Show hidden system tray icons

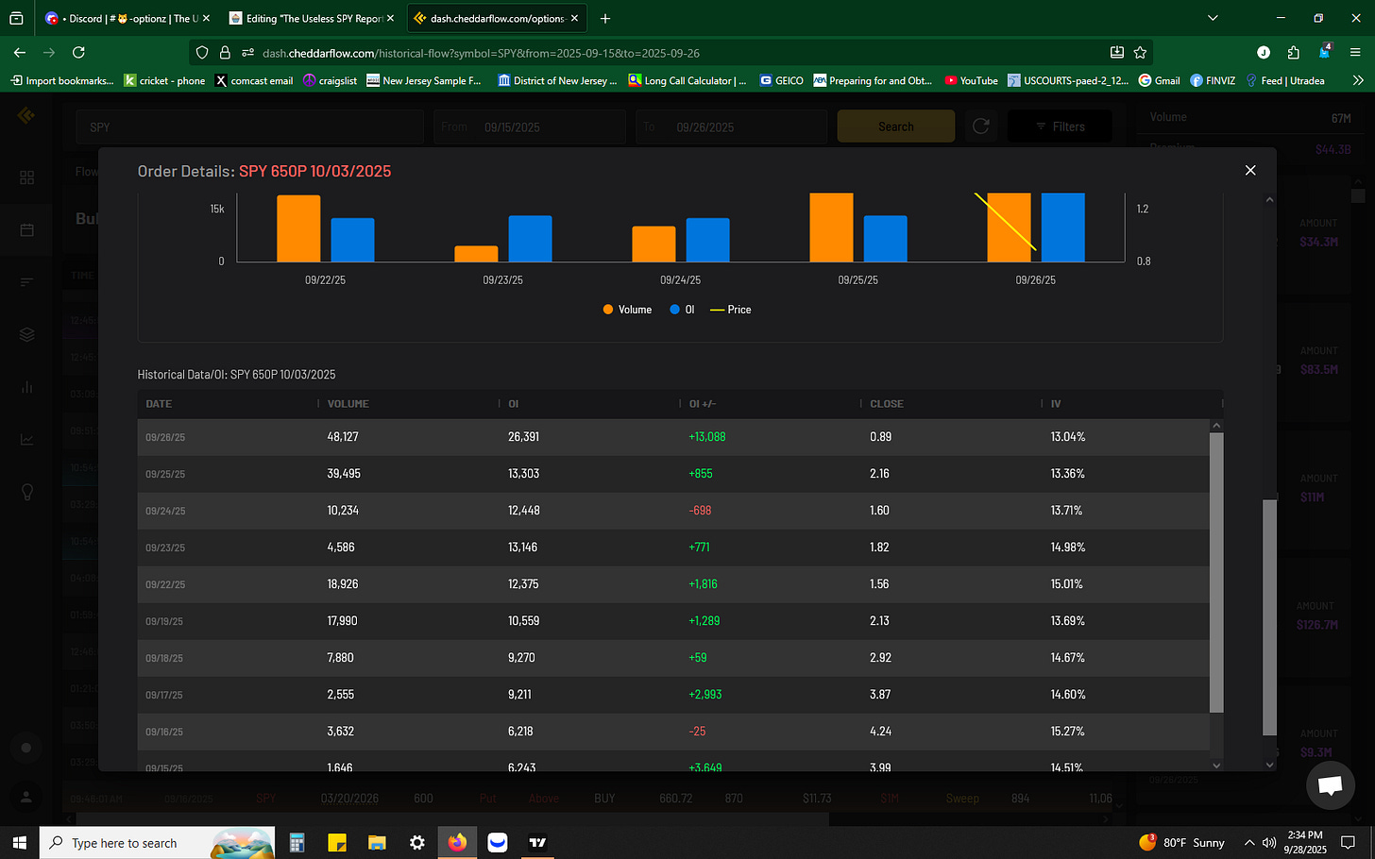point(1249,843)
